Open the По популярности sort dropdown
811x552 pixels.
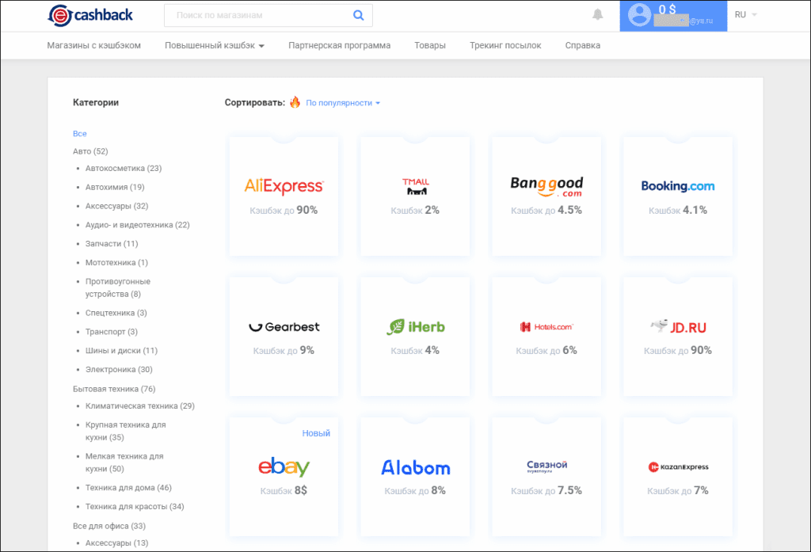pos(343,103)
